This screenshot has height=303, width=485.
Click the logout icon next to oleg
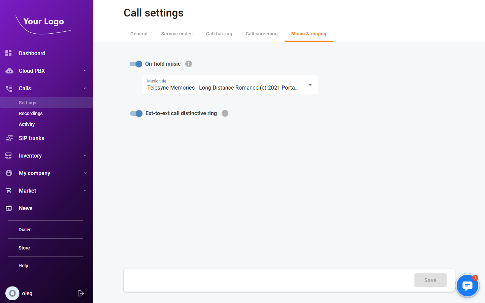pos(81,293)
